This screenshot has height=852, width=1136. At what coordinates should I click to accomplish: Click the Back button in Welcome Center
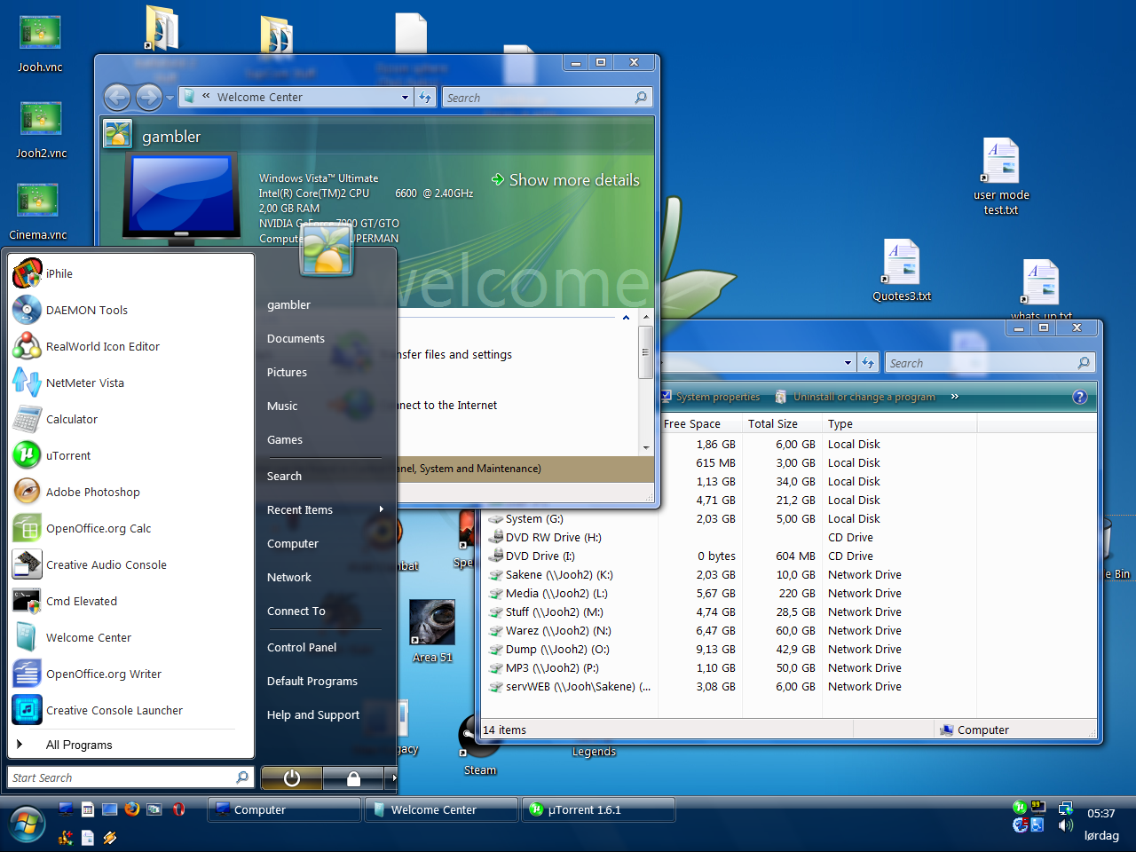[x=117, y=98]
